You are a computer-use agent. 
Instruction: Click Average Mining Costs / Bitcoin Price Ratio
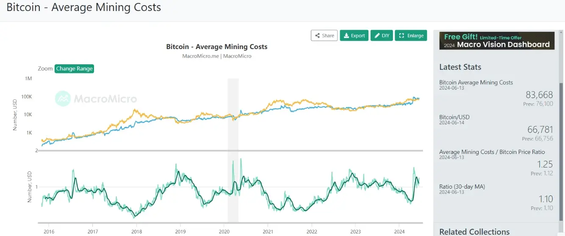pos(492,152)
